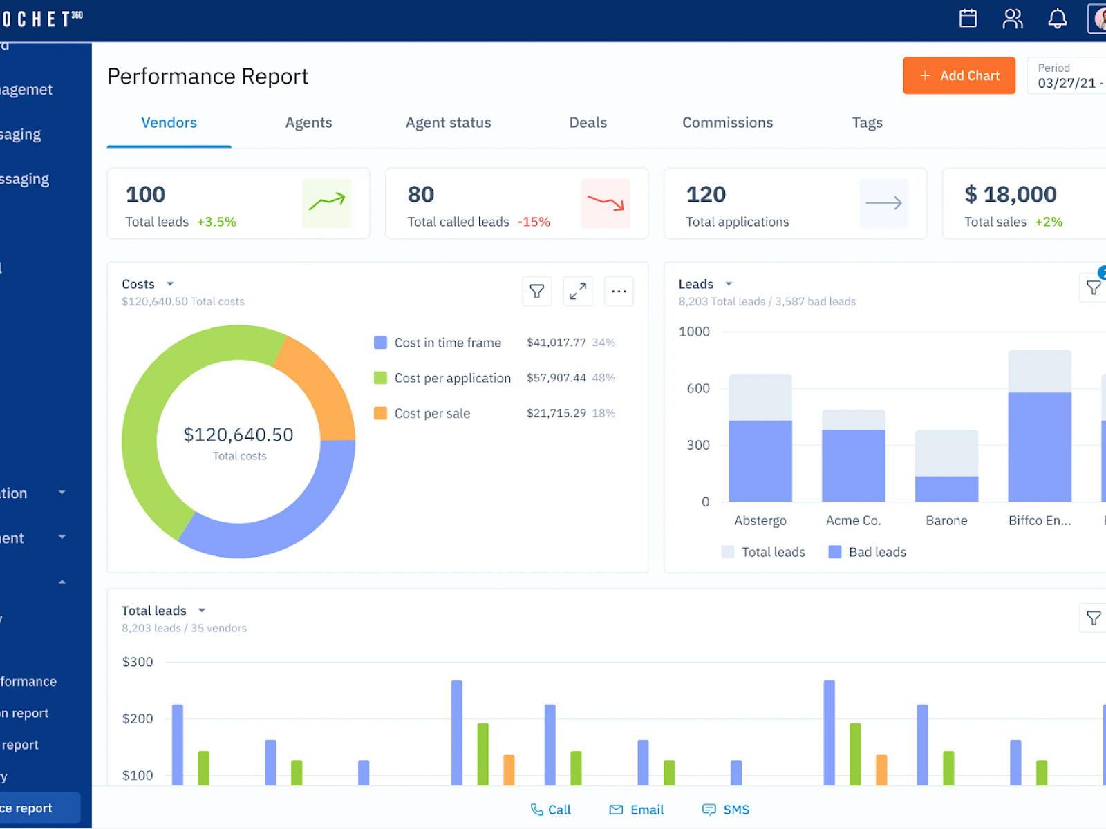Click the SMS link

pyautogui.click(x=726, y=810)
